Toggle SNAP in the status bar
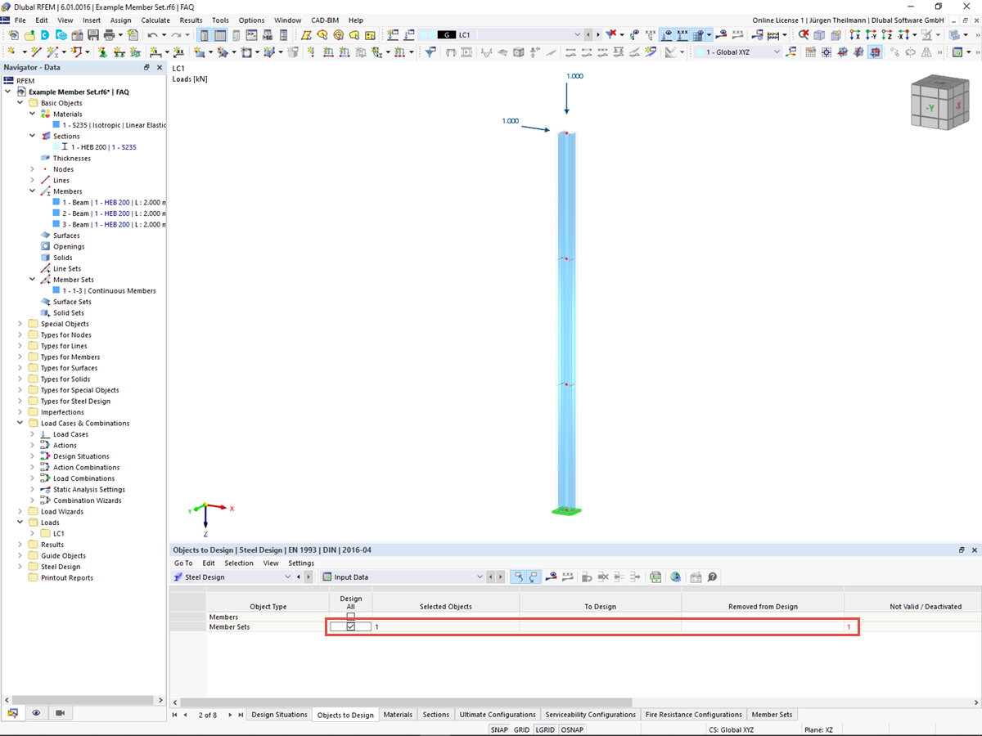 (499, 729)
